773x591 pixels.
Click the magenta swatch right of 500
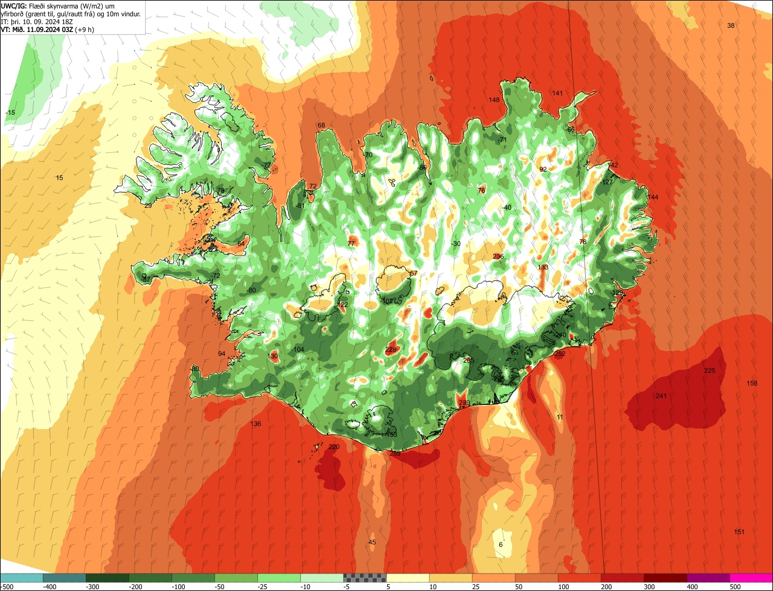(751, 578)
